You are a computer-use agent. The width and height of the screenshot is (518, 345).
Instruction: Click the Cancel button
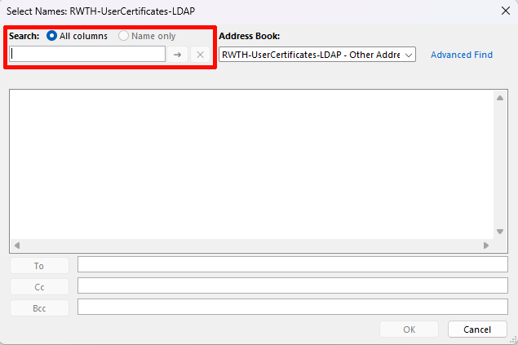[x=476, y=330]
